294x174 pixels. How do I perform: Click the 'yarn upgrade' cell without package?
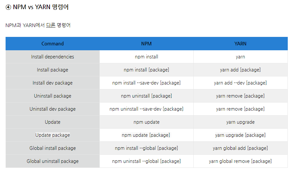[241, 122]
